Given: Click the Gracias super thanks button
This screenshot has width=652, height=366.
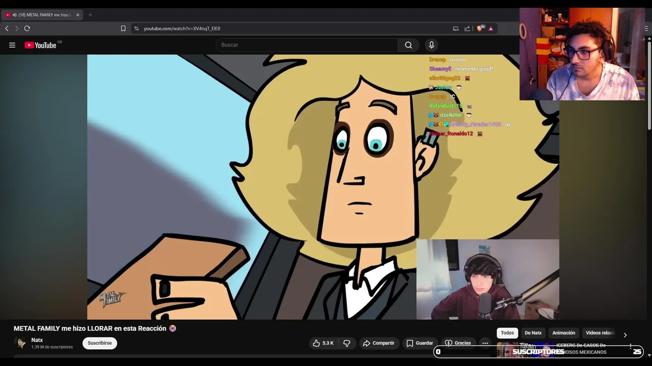Looking at the screenshot, I should point(458,343).
